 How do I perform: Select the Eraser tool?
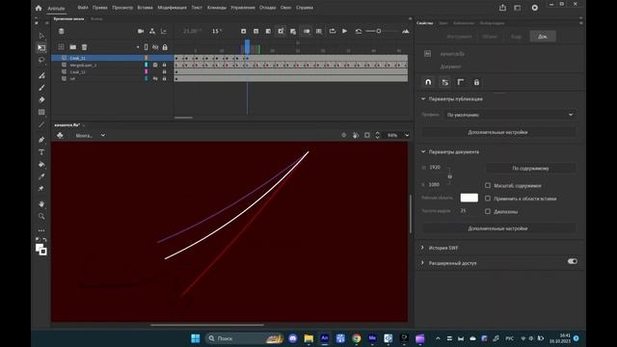point(41,100)
